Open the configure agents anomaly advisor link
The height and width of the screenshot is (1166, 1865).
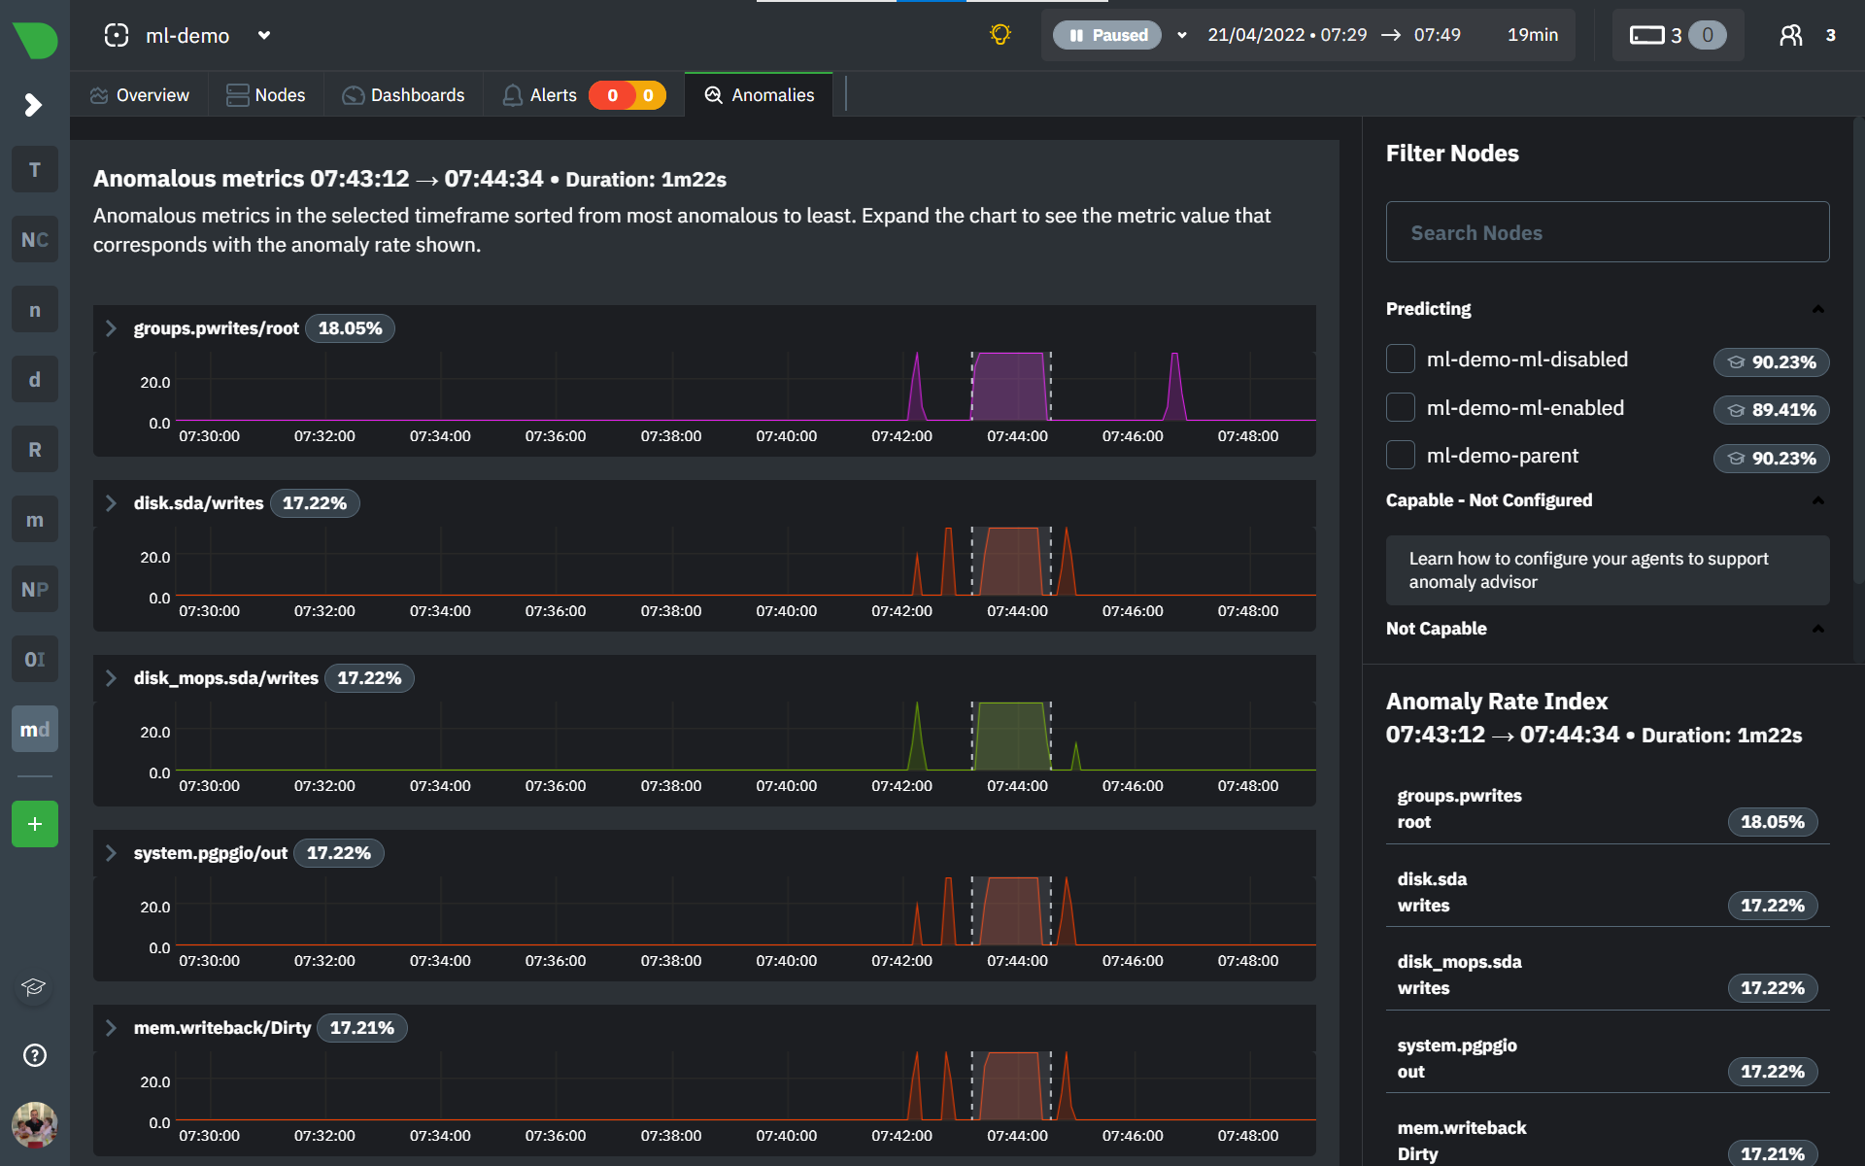(1608, 570)
